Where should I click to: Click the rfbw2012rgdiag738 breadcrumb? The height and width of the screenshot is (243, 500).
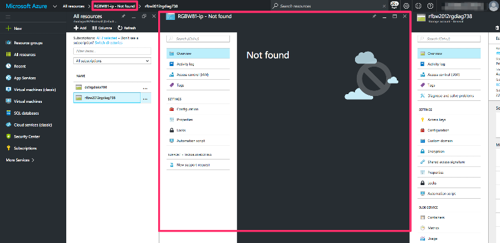pos(161,6)
